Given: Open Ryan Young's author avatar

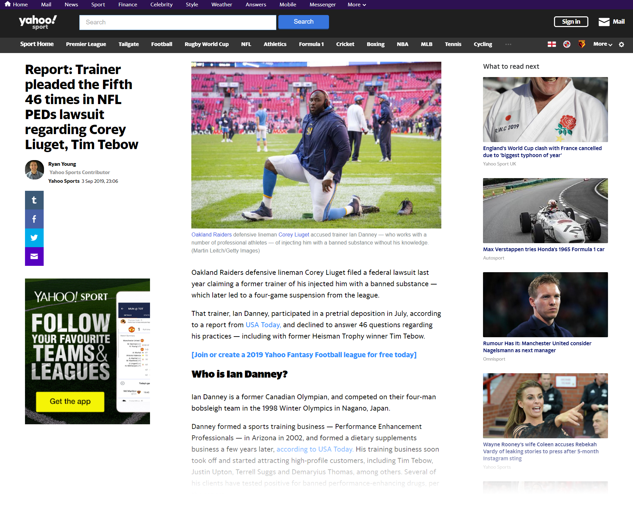Looking at the screenshot, I should pyautogui.click(x=34, y=170).
